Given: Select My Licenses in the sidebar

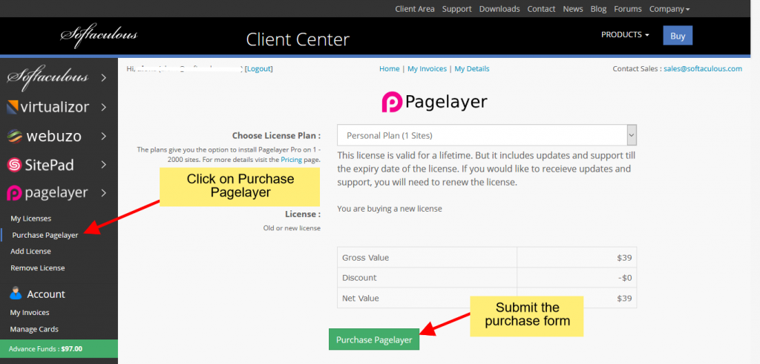Looking at the screenshot, I should tap(31, 218).
